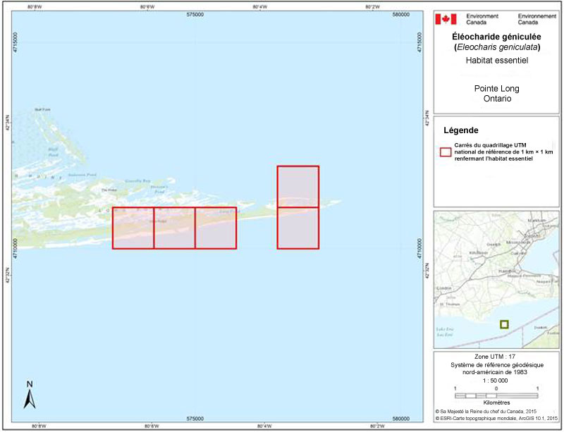Viewport: 564px width, 432px height.
Task: Select the leftmost red habitat grid square
Action: tap(133, 228)
